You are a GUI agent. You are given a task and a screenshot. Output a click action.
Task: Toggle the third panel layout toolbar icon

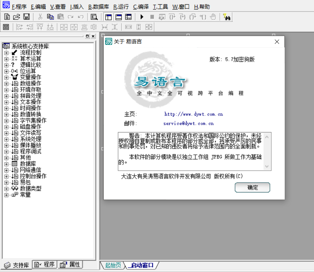[128, 17]
